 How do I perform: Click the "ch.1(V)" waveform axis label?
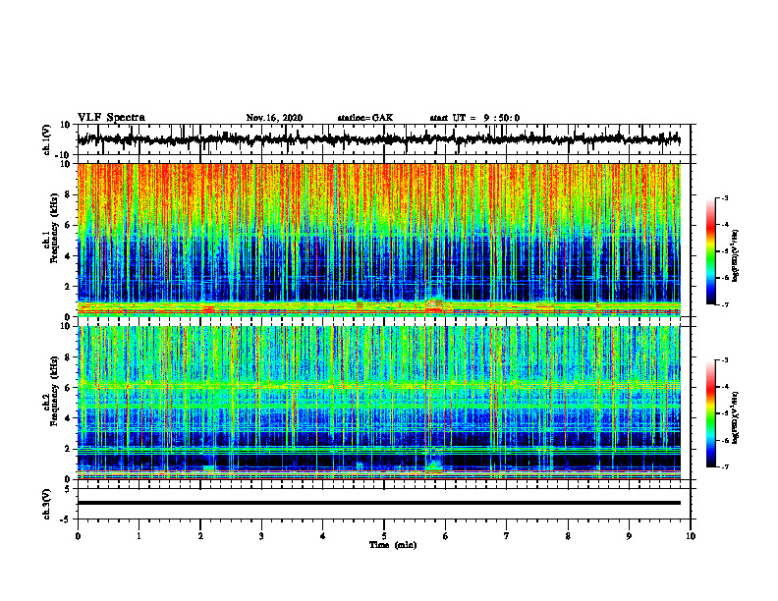47,139
